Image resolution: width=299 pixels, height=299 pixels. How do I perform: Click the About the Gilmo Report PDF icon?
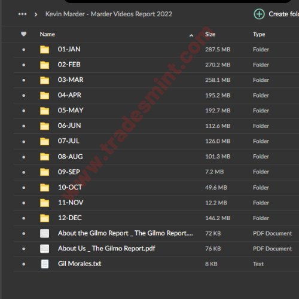coord(44,233)
